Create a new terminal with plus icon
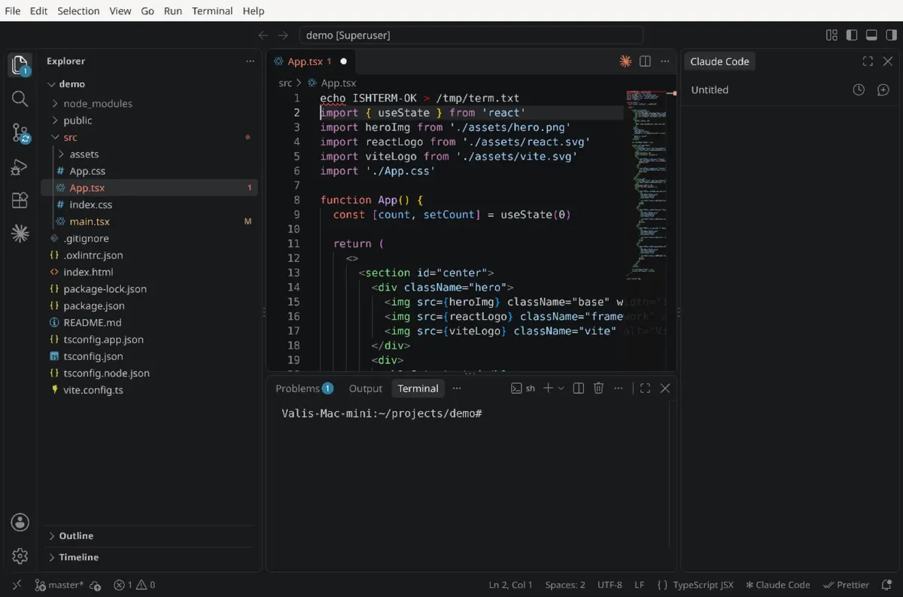This screenshot has width=903, height=597. [548, 388]
